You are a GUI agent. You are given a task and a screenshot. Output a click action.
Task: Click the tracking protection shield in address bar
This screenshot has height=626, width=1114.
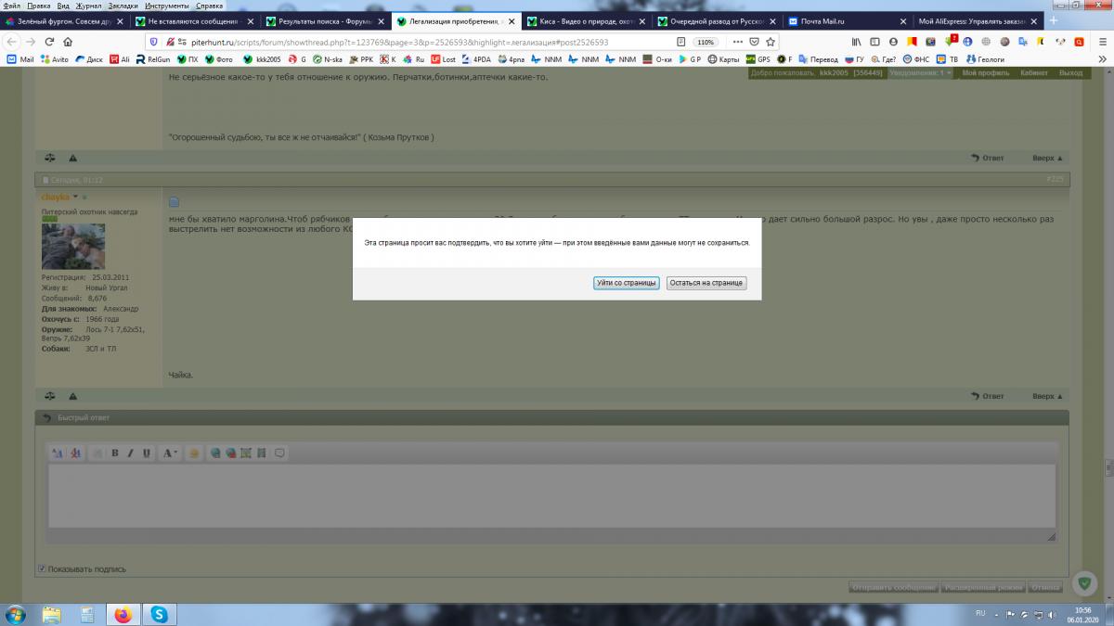point(153,42)
